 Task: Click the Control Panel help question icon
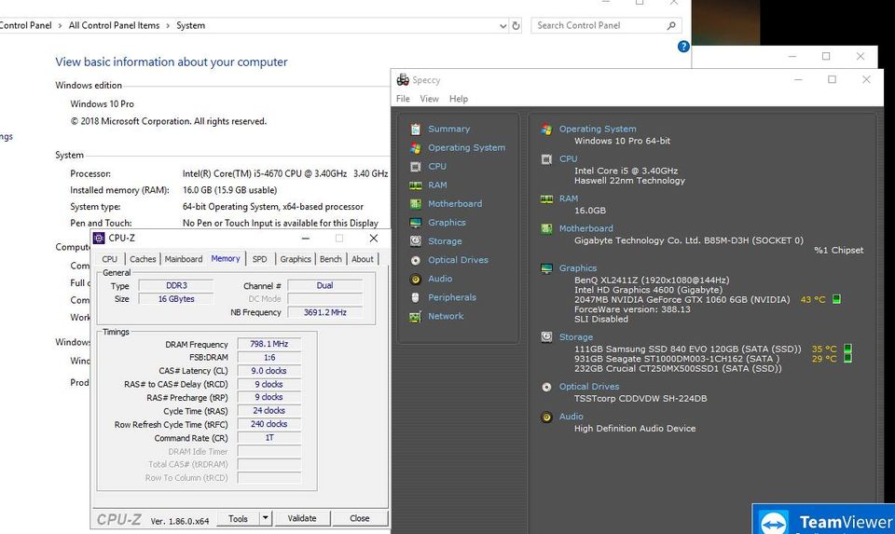coord(683,46)
